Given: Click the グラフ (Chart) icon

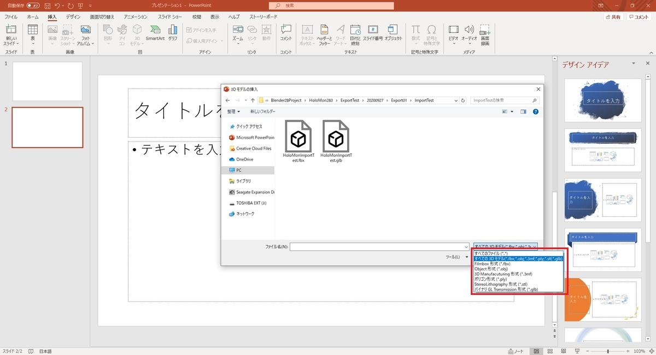Looking at the screenshot, I should tap(173, 32).
